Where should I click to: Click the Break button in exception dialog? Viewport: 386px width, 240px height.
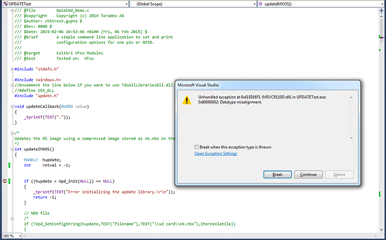(277, 174)
